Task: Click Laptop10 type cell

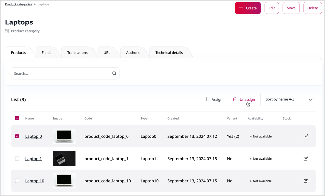Action: pyautogui.click(x=150, y=181)
